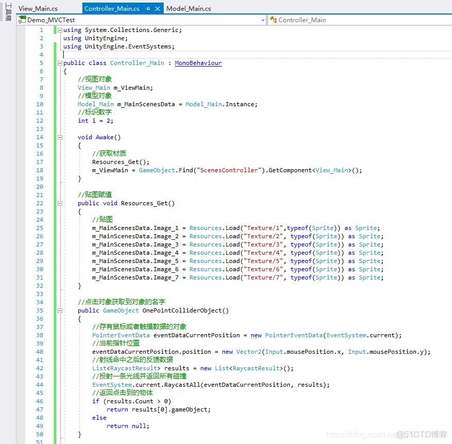Click Input.mousePosition.y on line 40
Screen dimensions: 452x444
click(x=386, y=352)
